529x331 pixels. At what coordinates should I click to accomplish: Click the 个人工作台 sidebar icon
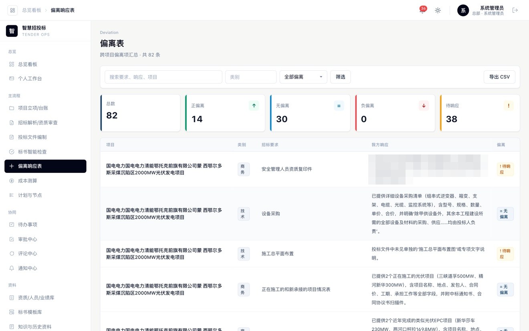(12, 79)
